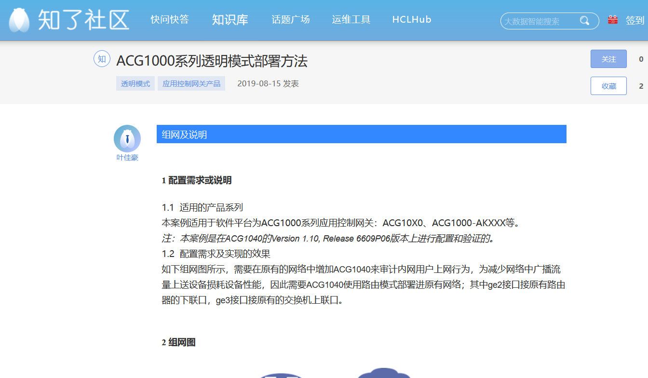The width and height of the screenshot is (648, 378).
Task: Go to the 知识库 section
Action: (x=230, y=20)
